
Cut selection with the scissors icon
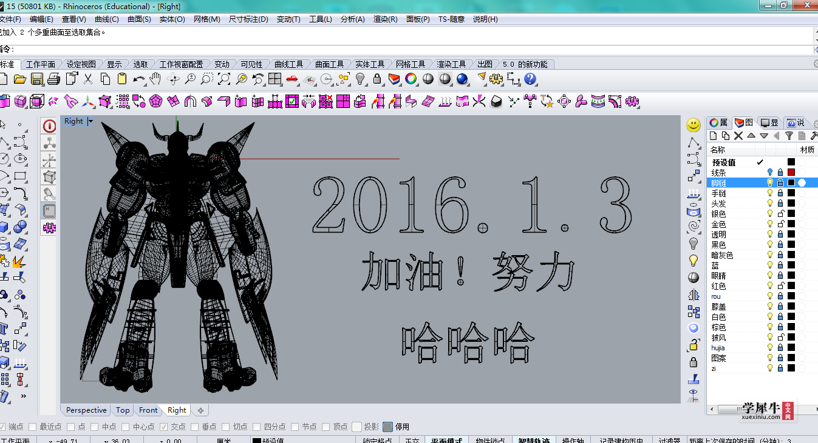tap(88, 79)
